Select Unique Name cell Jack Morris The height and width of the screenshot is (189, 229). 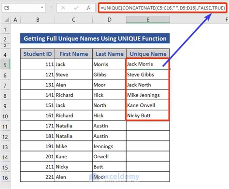(x=148, y=64)
